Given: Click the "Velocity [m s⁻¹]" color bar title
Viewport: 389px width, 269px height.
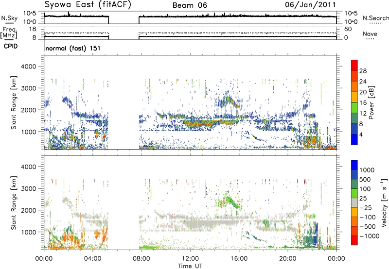Looking at the screenshot, I should [384, 202].
